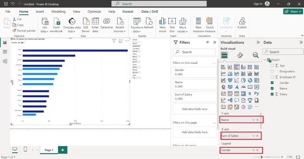Open the Name field dropdown in Y-axis

253,120
